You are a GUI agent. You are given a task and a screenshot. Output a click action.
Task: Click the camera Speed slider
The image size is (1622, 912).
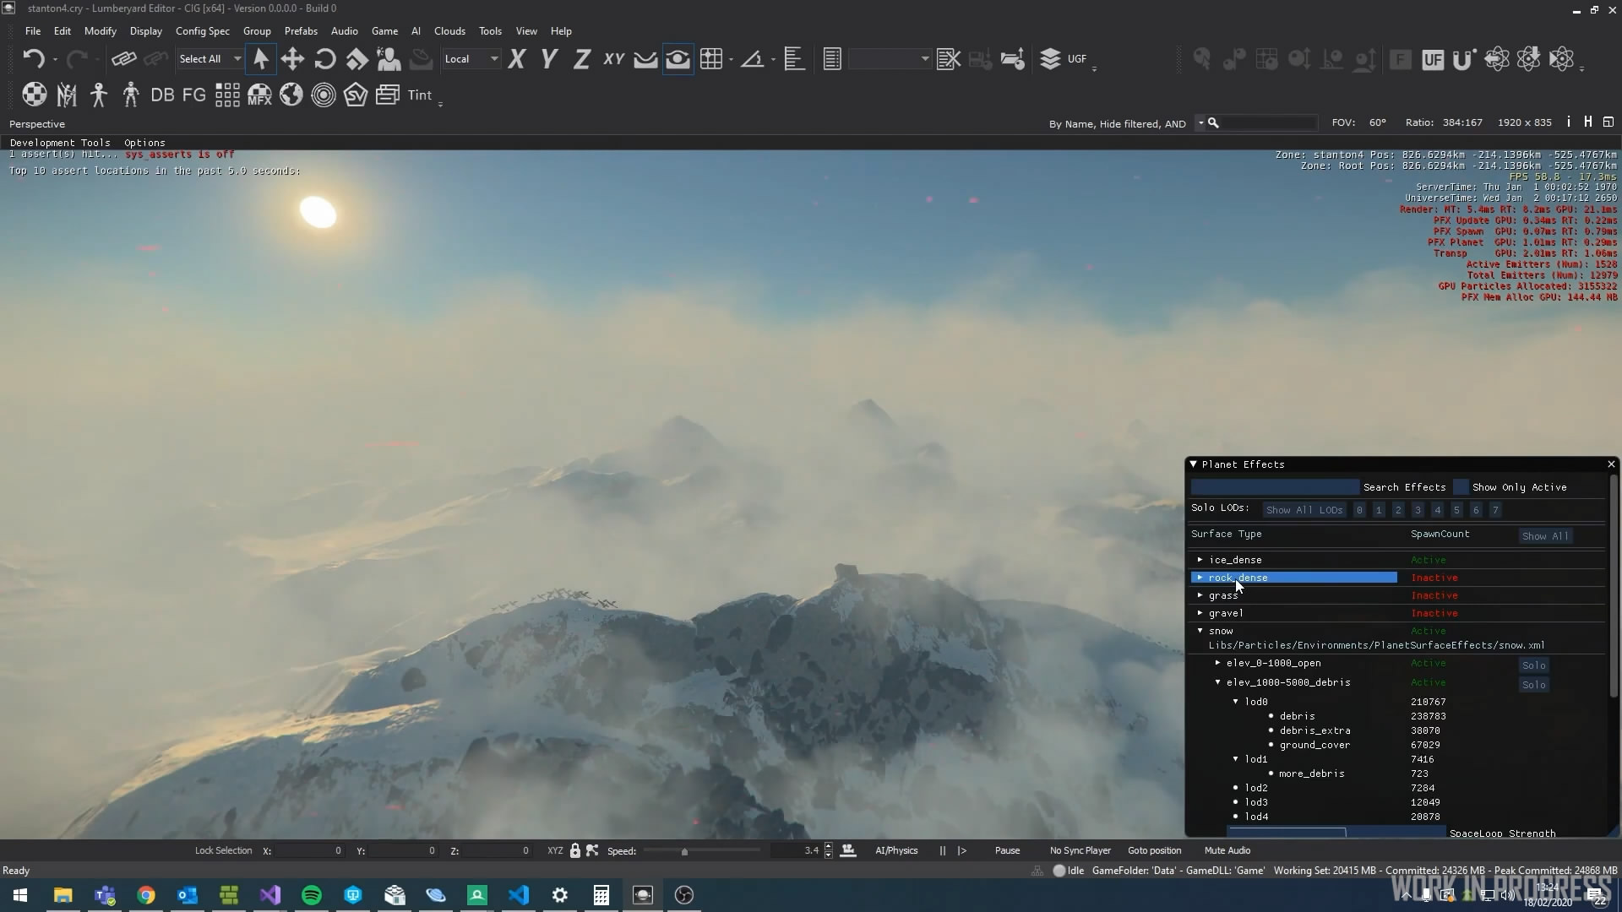click(684, 851)
